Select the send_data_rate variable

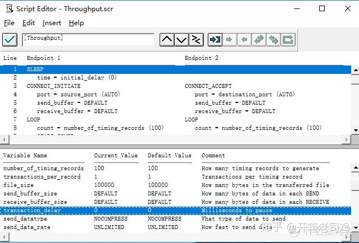[26, 227]
